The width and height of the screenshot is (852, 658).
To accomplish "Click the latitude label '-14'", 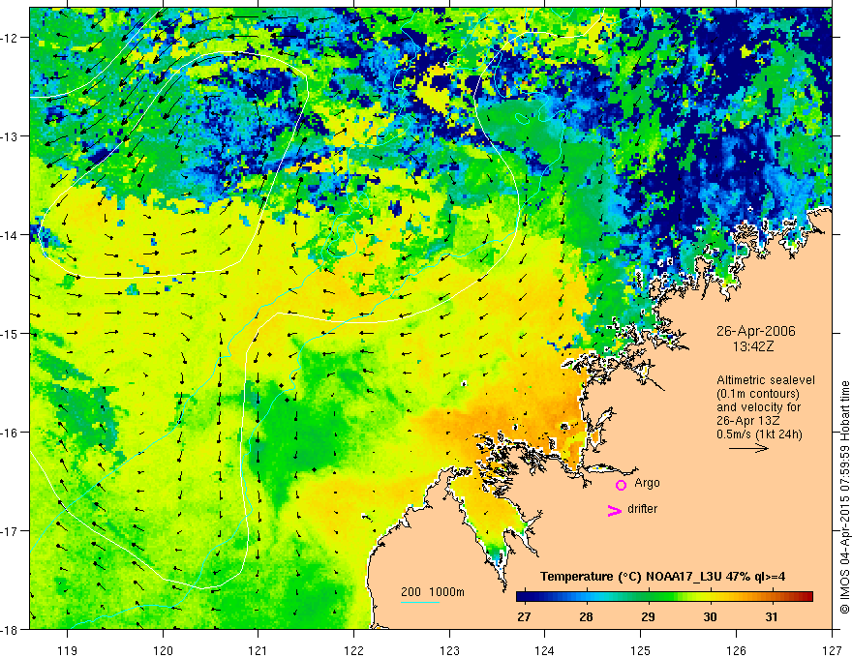I will [11, 235].
